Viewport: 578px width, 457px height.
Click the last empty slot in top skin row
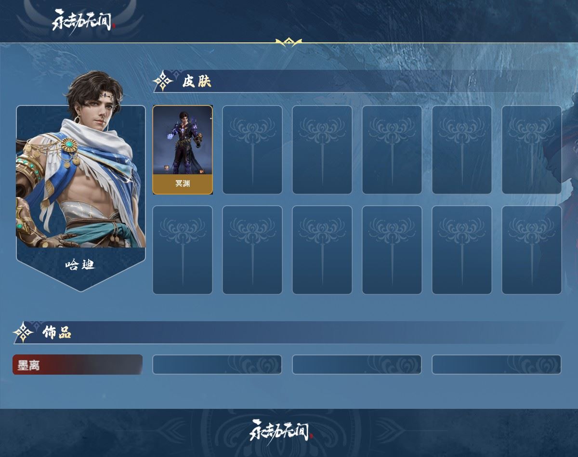[532, 150]
